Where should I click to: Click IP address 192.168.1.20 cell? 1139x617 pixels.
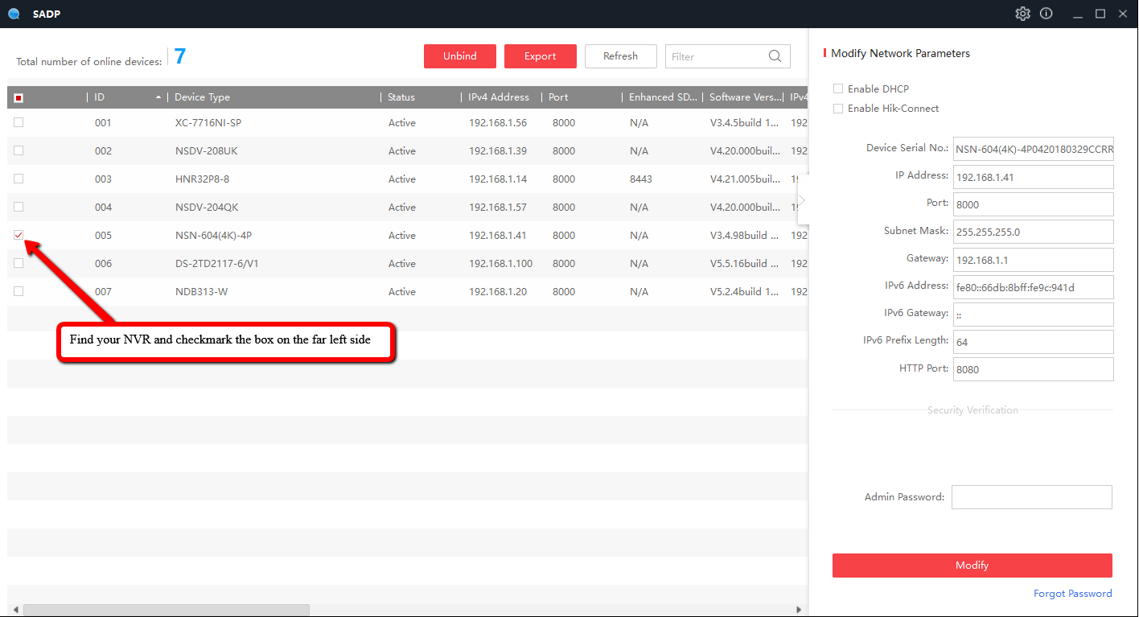point(498,292)
